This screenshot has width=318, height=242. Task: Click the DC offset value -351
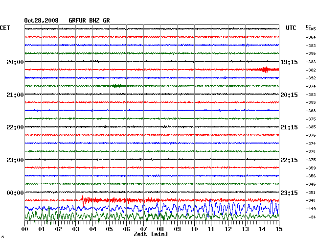[x=311, y=193]
